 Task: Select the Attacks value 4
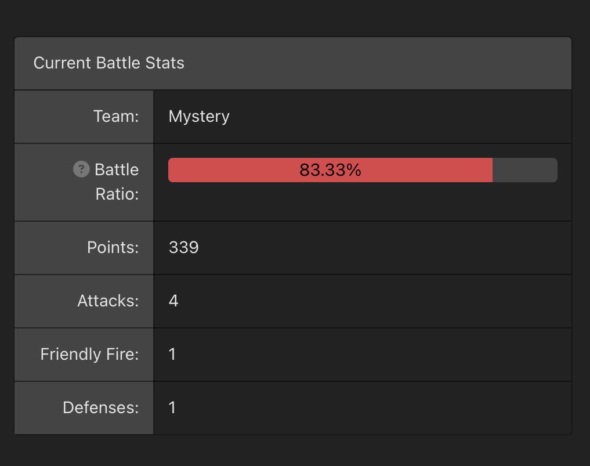pyautogui.click(x=173, y=301)
